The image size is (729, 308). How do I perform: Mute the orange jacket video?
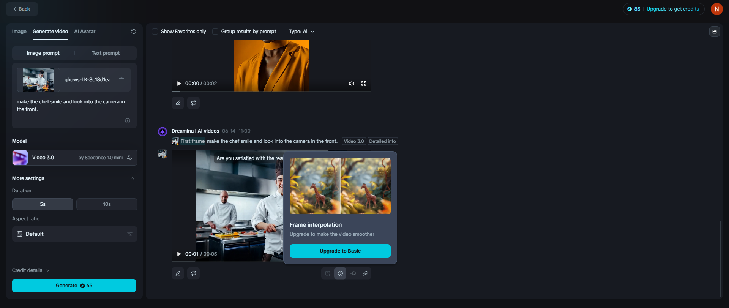(x=352, y=84)
